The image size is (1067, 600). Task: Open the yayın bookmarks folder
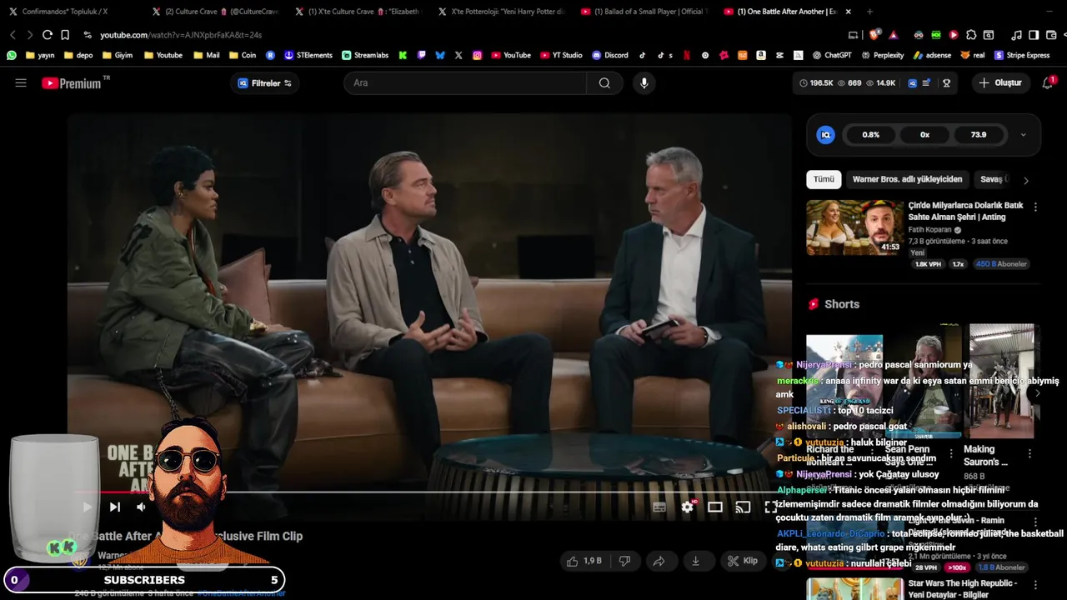pyautogui.click(x=39, y=55)
